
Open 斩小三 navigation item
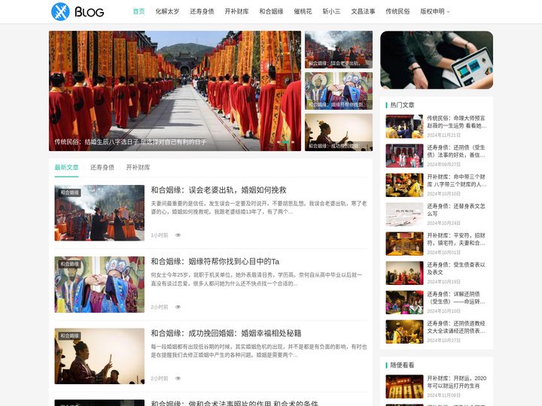(331, 11)
